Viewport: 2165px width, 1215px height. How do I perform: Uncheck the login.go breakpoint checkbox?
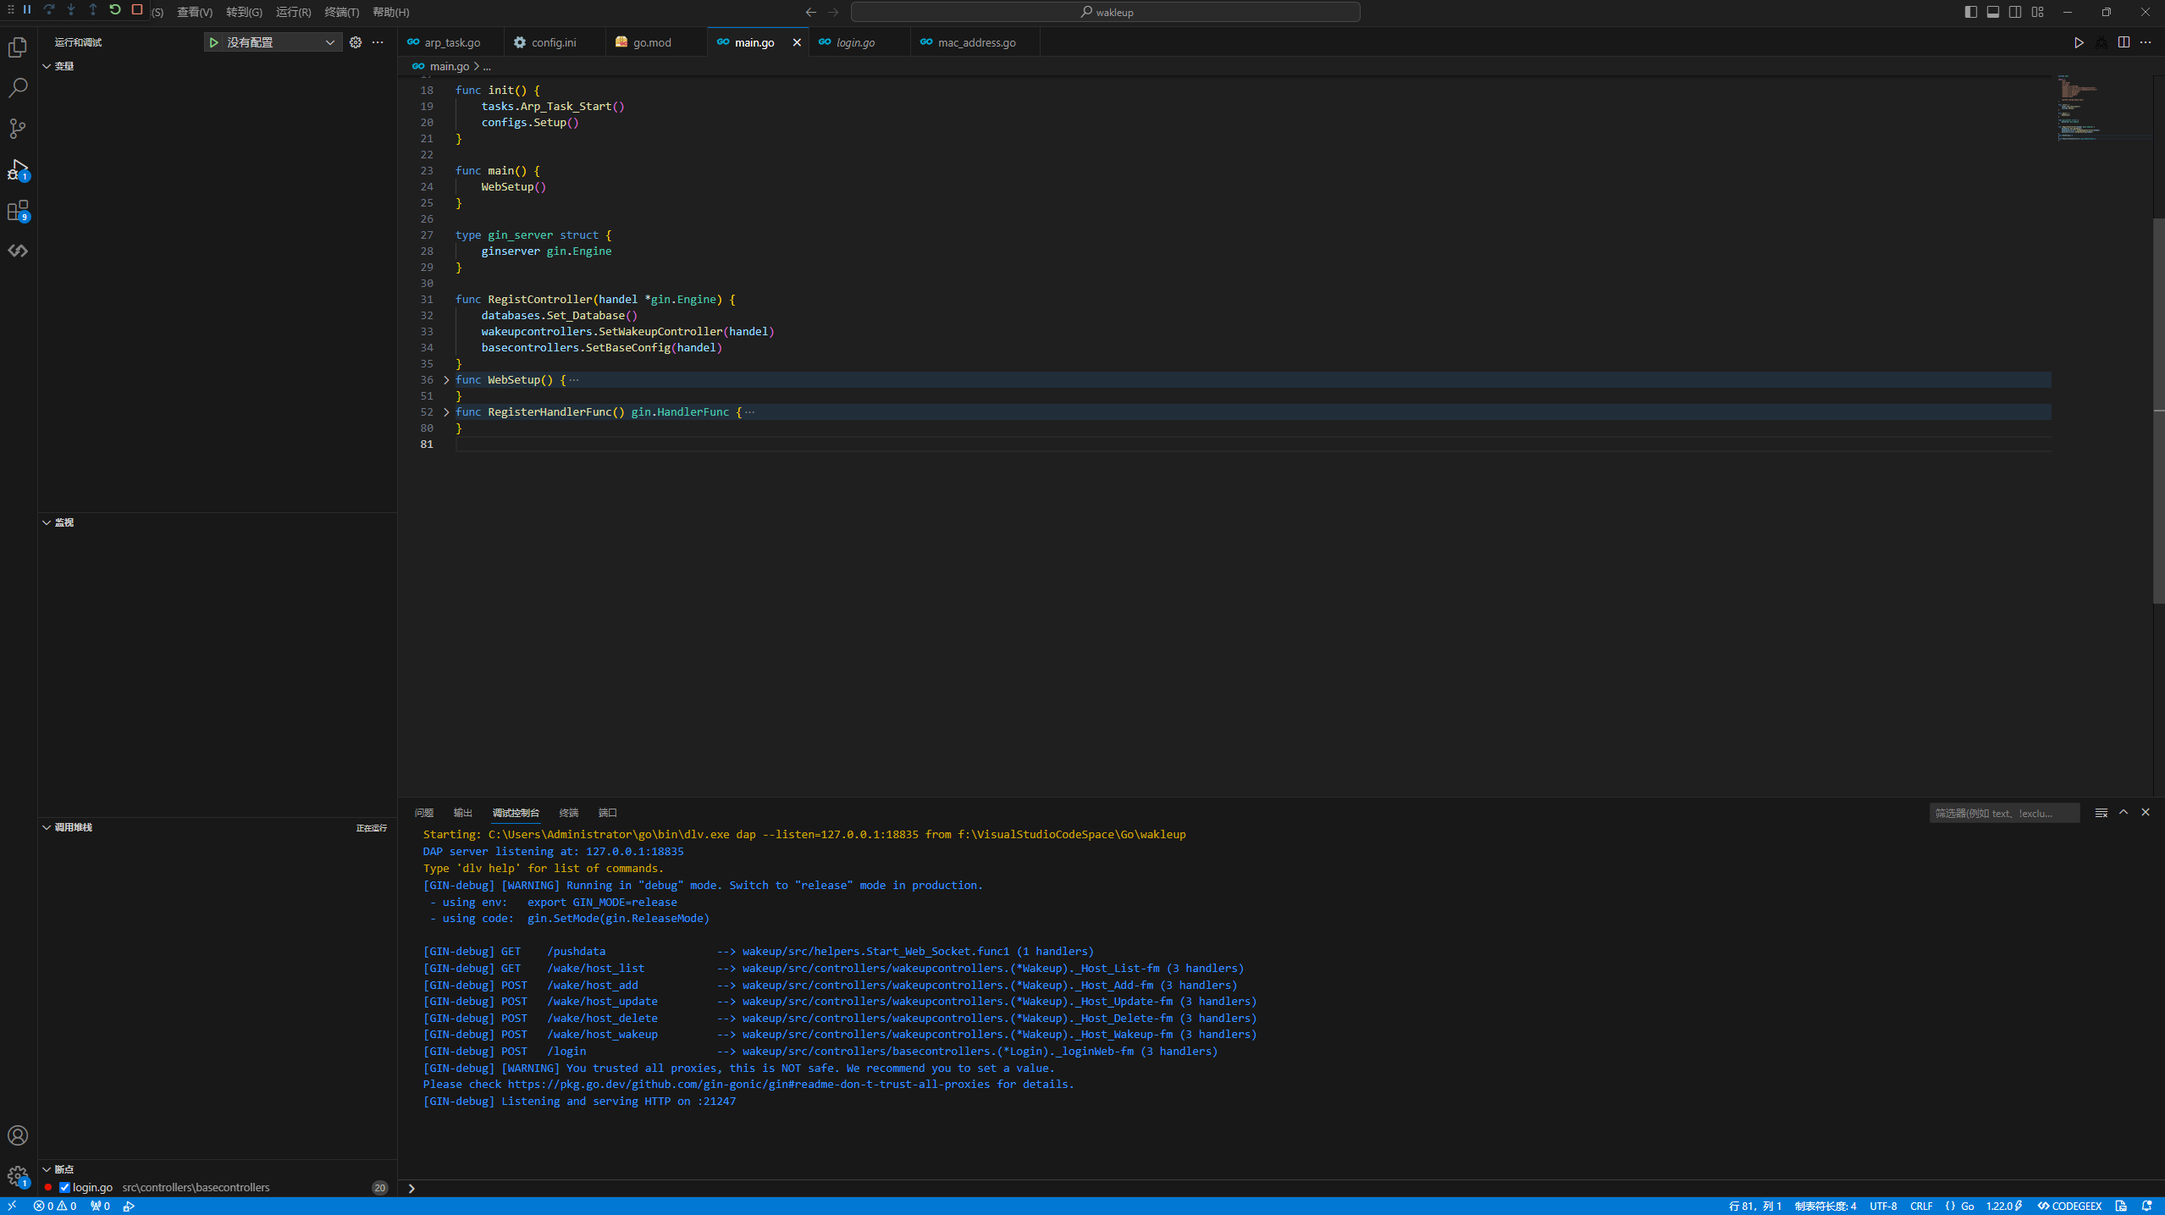click(64, 1187)
